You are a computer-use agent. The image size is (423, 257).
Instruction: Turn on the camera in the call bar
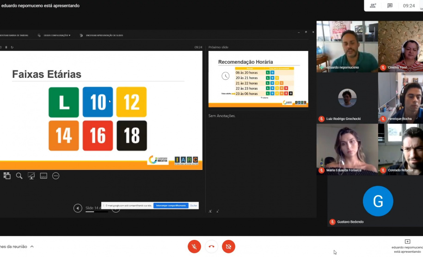228,246
